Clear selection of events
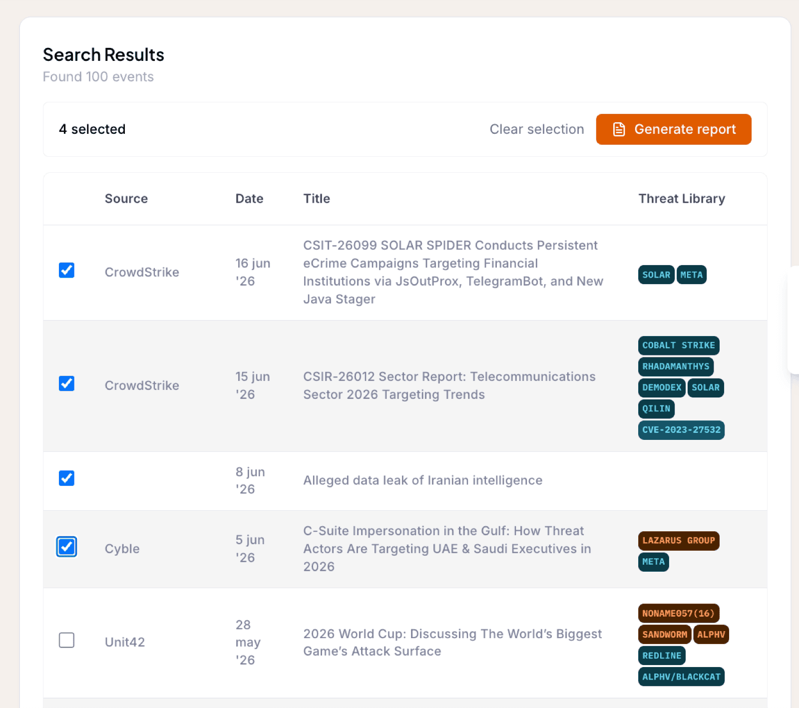The width and height of the screenshot is (799, 708). pos(536,129)
